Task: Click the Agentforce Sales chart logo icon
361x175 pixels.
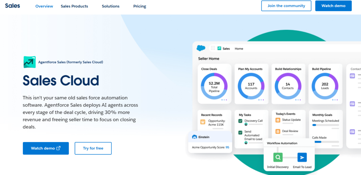Action: (x=30, y=62)
